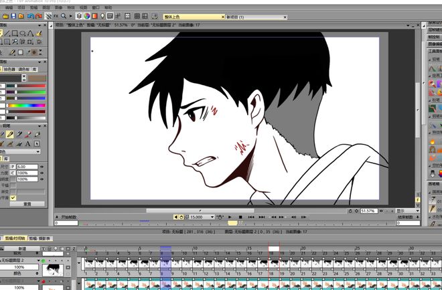Click the layer 2 thumbnail preview

click(53, 270)
